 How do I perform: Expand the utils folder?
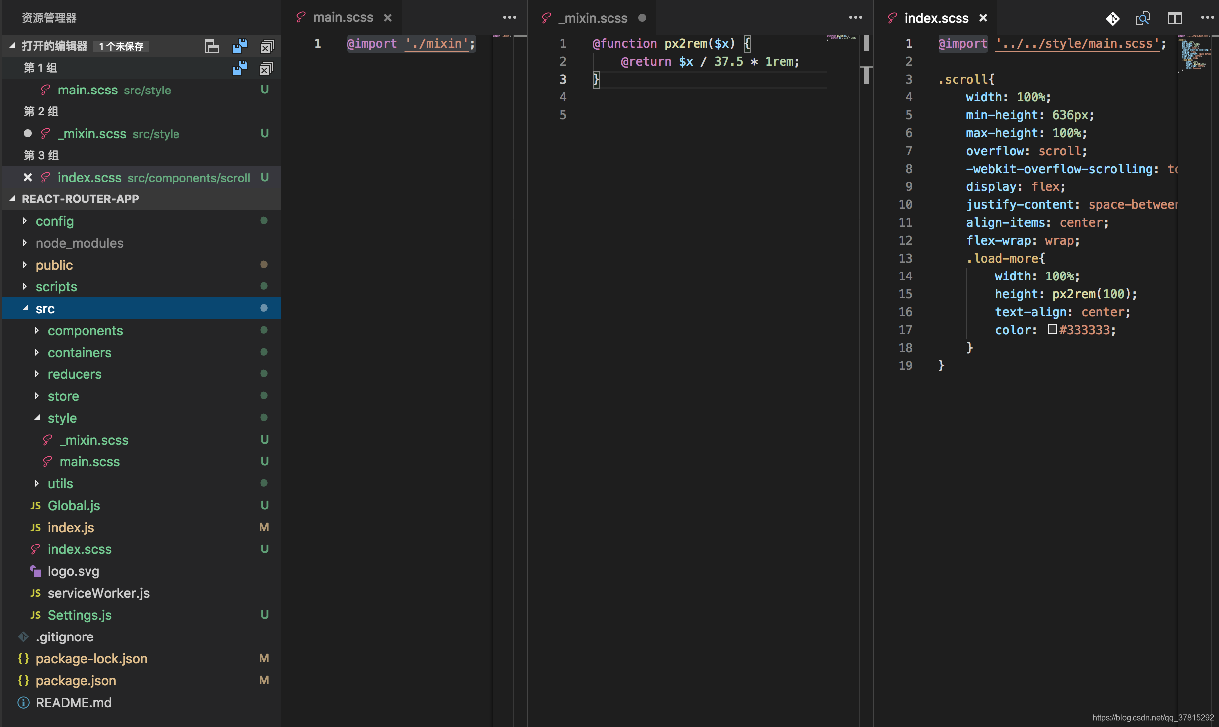click(x=36, y=483)
